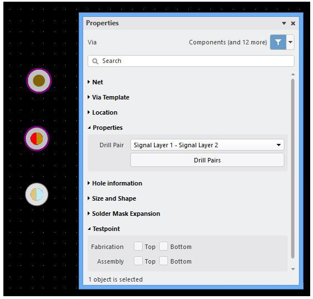Open the Properties panel options arrow
The image size is (313, 299).
pos(284,24)
